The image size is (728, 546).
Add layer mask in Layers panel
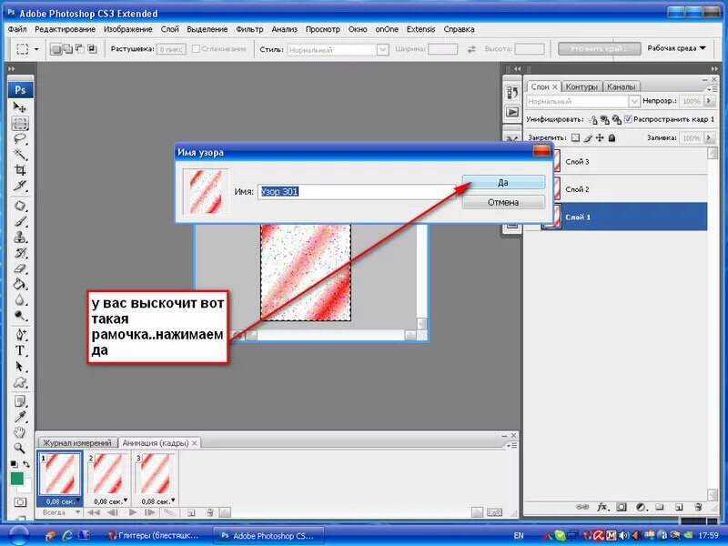coord(622,507)
